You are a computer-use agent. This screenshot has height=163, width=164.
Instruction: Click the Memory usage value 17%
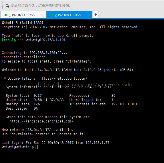37,104
